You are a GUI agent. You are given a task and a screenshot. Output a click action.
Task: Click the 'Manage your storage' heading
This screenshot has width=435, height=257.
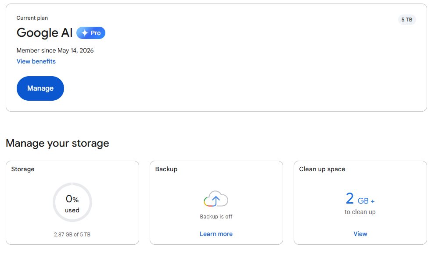point(58,143)
